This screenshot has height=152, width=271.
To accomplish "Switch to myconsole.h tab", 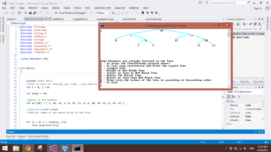I will click(130, 19).
